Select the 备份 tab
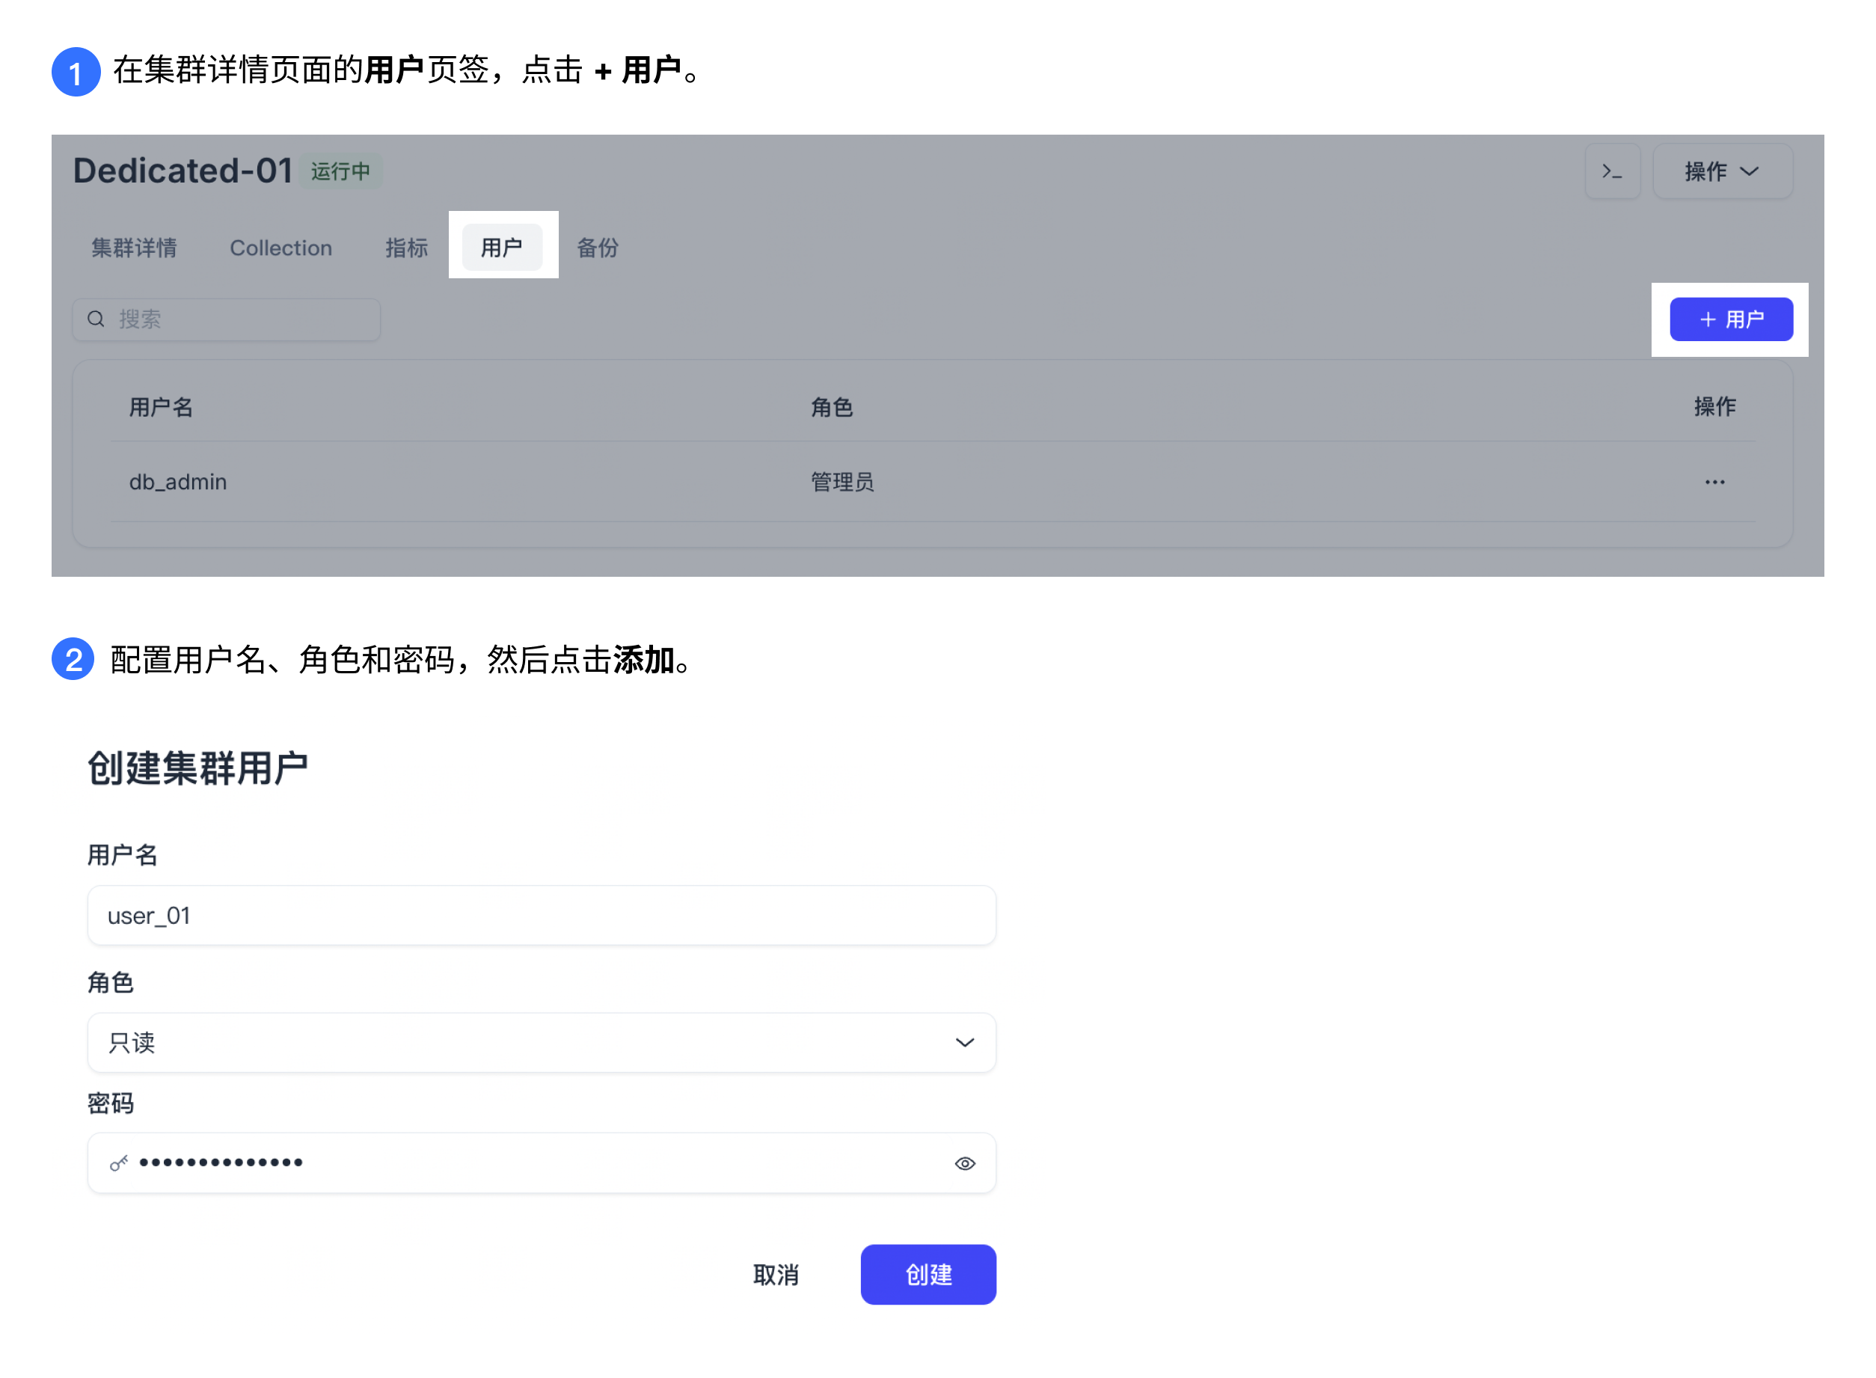The height and width of the screenshot is (1378, 1876). click(596, 248)
